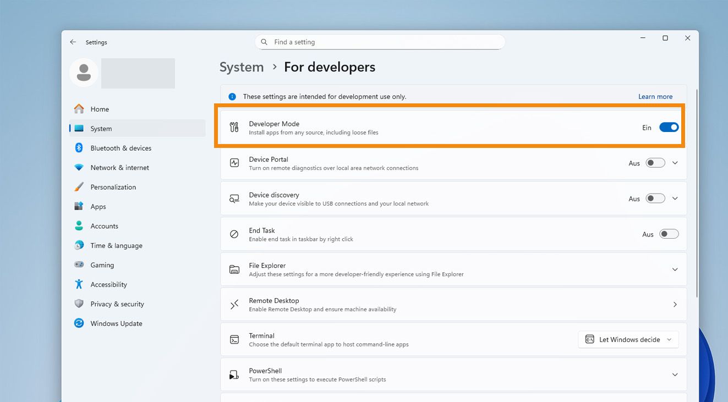
Task: Click the Time & language globe icon
Action: click(79, 245)
